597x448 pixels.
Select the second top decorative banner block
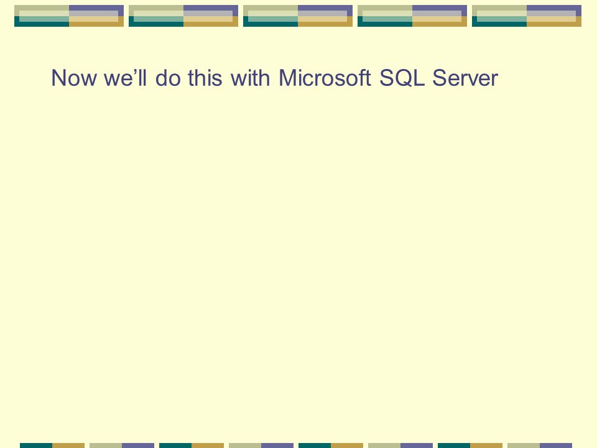(x=183, y=16)
